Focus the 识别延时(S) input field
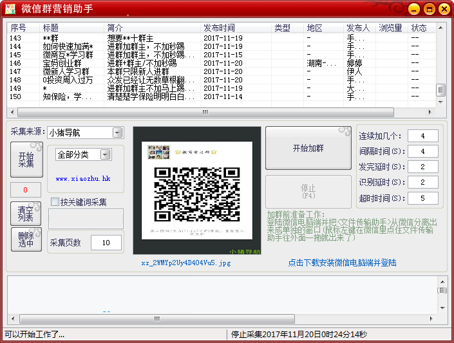Viewport: 454px width, 343px height. [x=422, y=182]
